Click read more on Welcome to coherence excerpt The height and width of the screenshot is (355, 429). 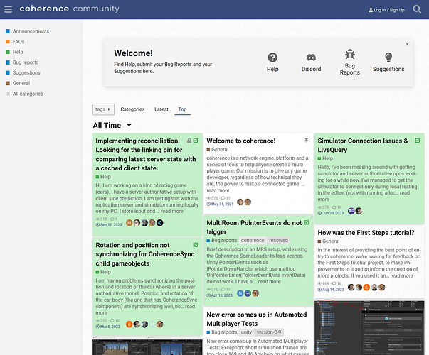[x=218, y=190]
